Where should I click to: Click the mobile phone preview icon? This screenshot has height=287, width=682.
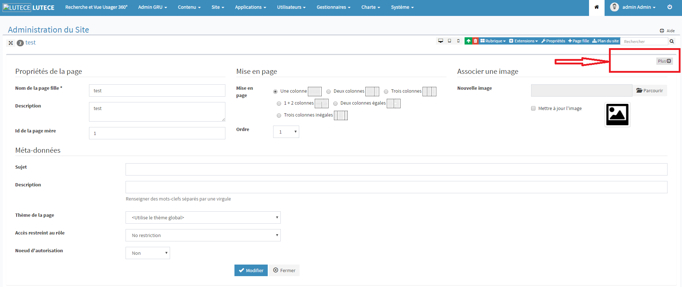(458, 41)
